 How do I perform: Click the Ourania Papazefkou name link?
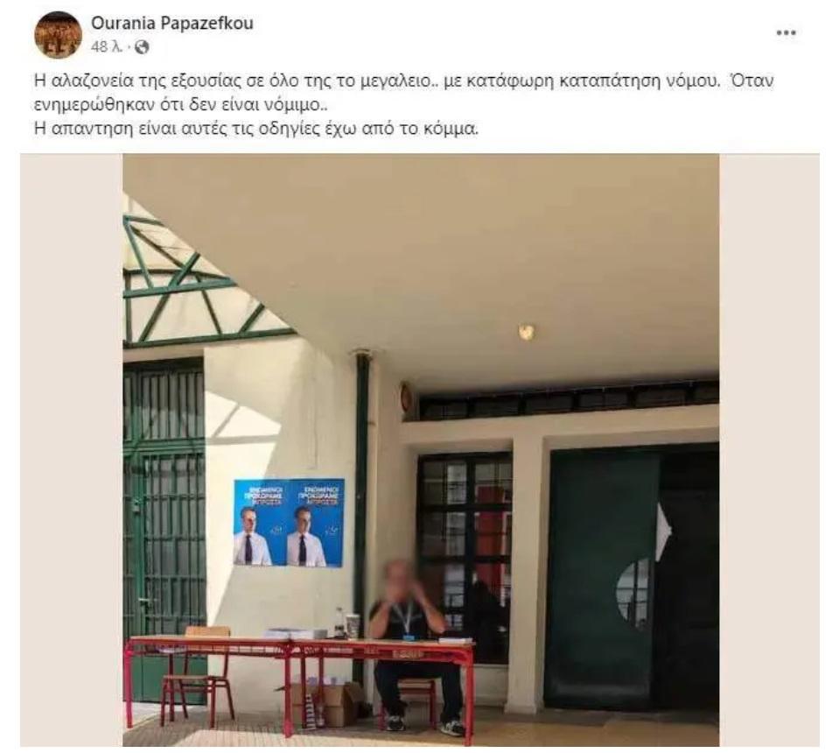[172, 24]
